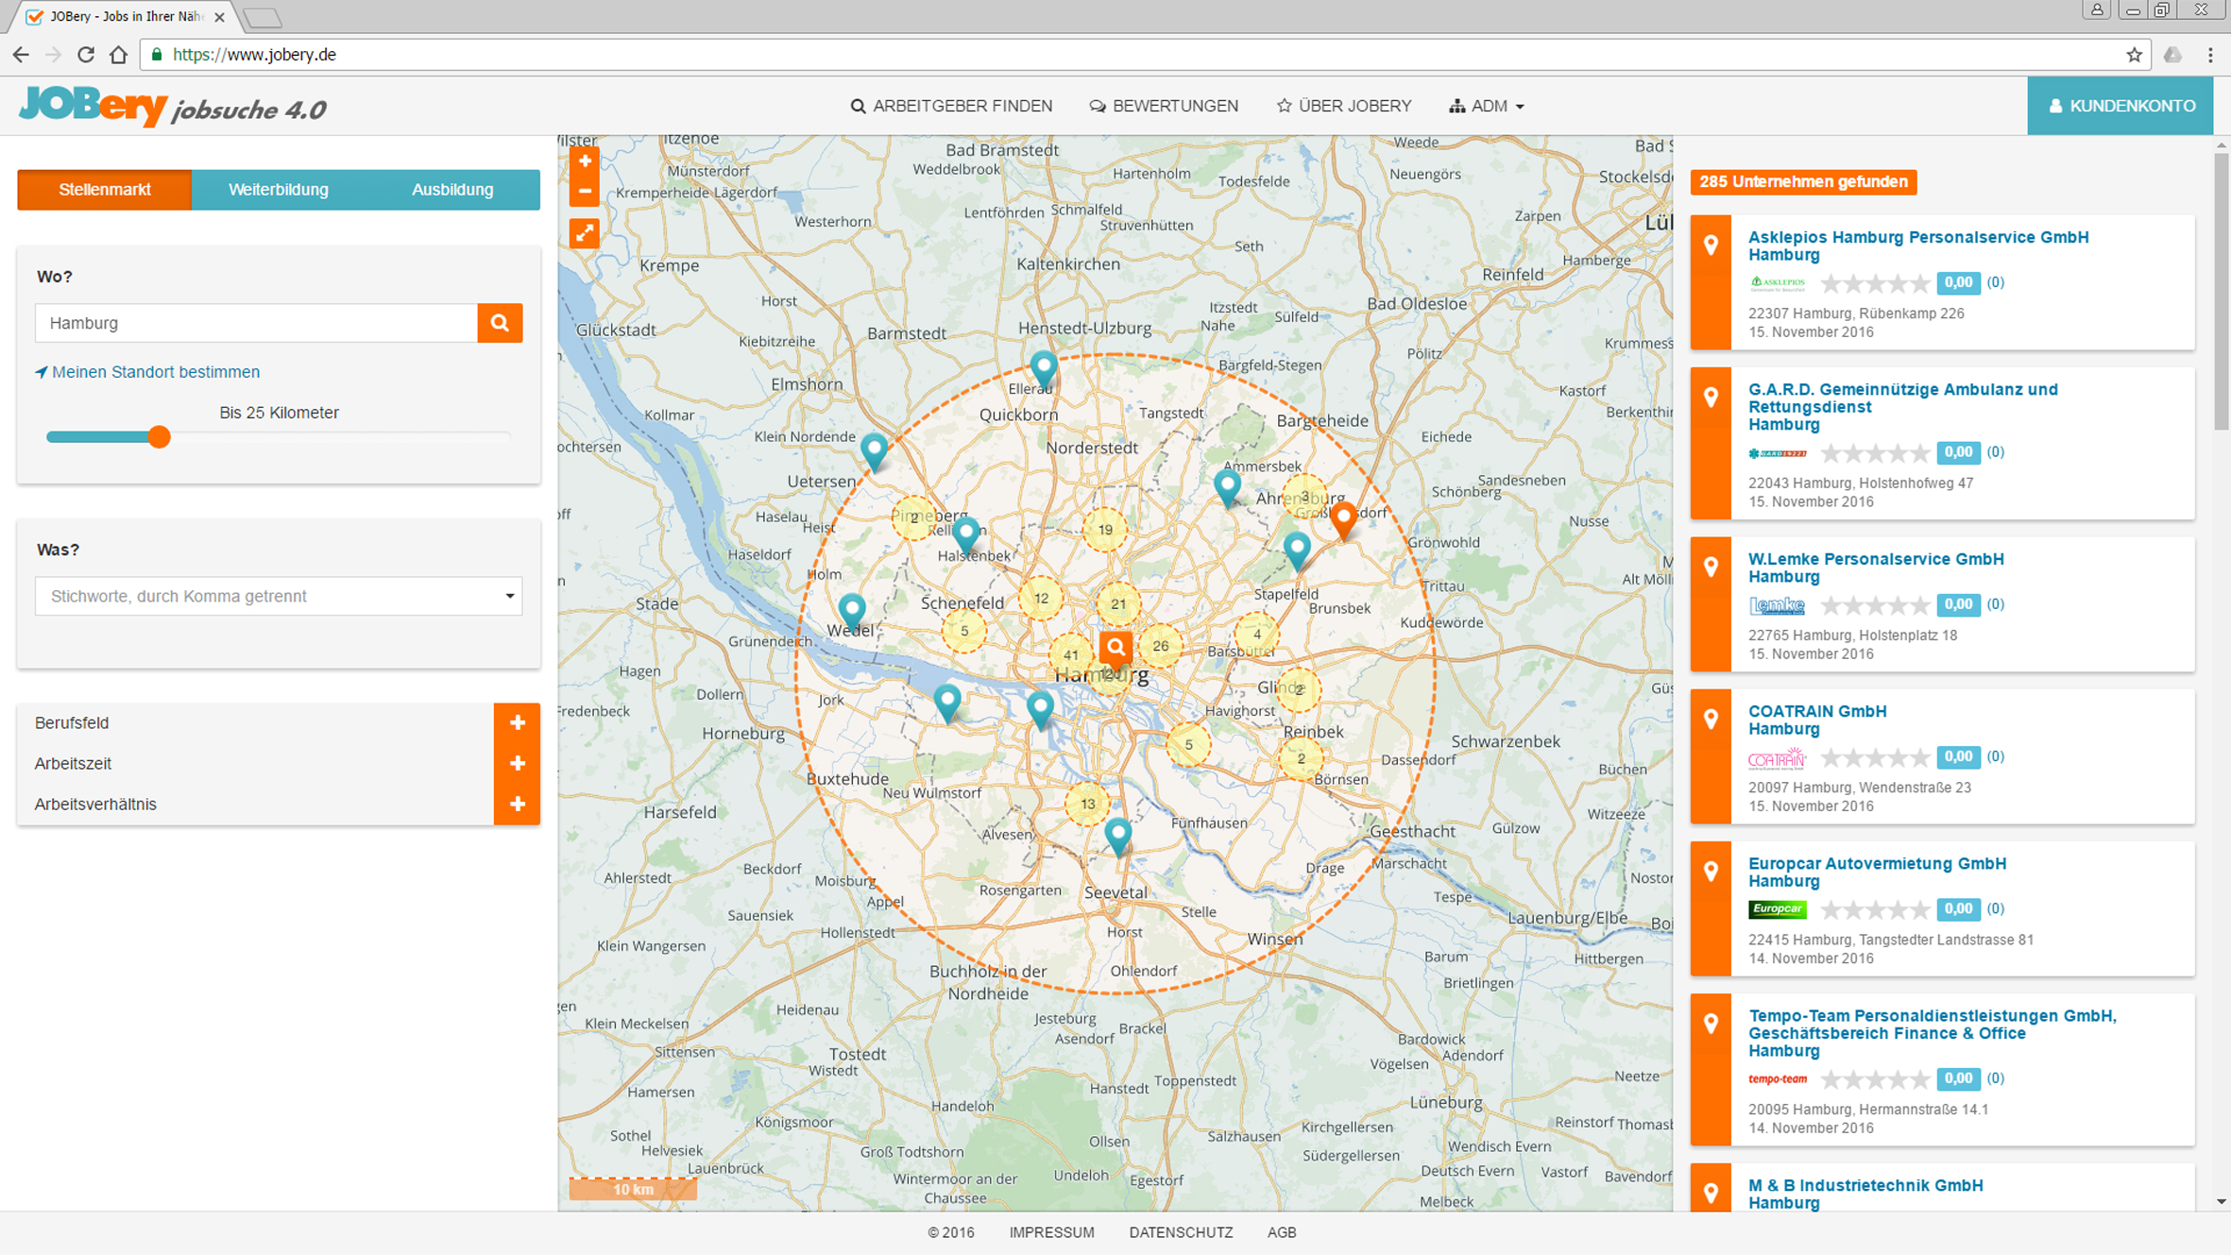Expand the Arbeitszeit filter
2231x1255 pixels.
point(517,764)
